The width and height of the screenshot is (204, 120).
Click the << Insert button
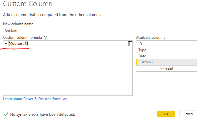tap(167, 68)
